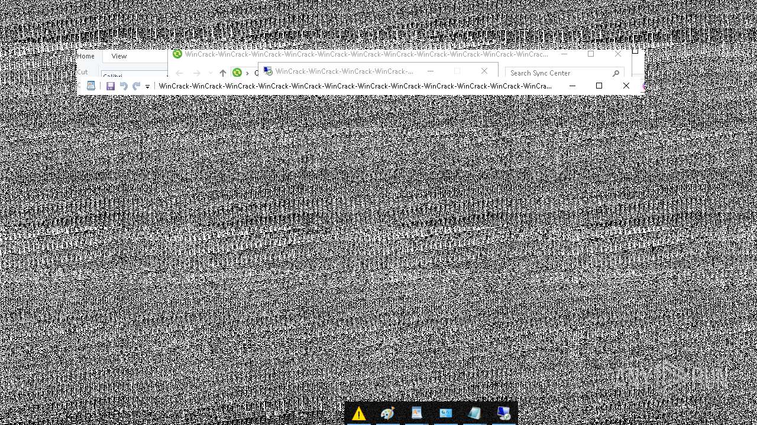
Task: Open the Notepad taskbar icon
Action: point(474,413)
